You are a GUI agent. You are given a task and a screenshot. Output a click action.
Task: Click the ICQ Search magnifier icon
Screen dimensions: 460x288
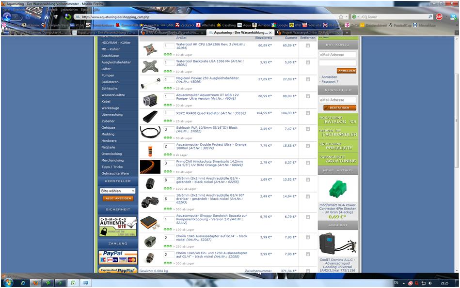pos(430,17)
